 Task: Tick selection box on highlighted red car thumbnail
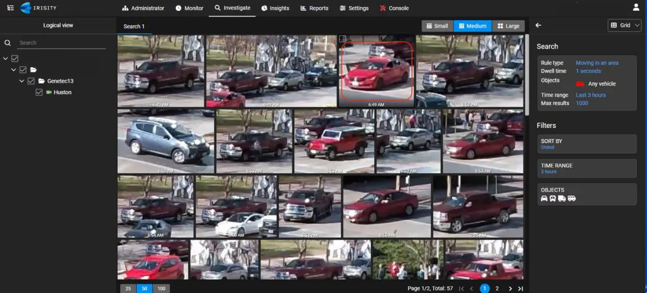(x=342, y=39)
